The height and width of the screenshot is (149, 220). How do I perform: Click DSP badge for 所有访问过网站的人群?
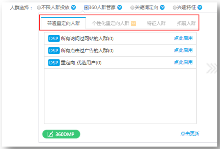pos(54,38)
